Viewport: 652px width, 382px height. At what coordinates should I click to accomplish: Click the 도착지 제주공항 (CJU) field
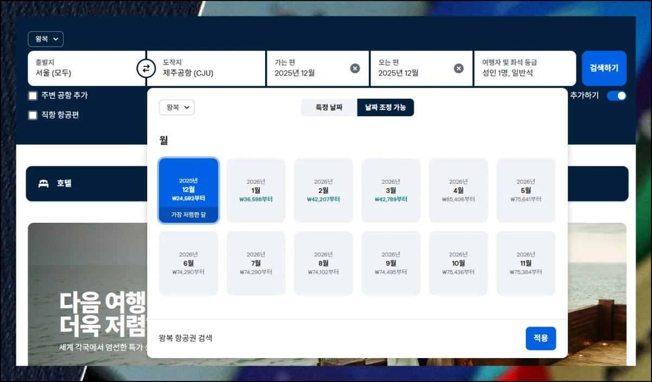pos(206,68)
